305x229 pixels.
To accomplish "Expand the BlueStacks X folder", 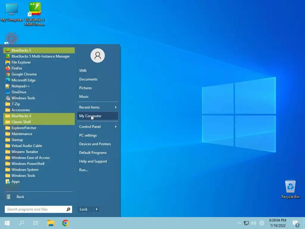I will (x=39, y=116).
